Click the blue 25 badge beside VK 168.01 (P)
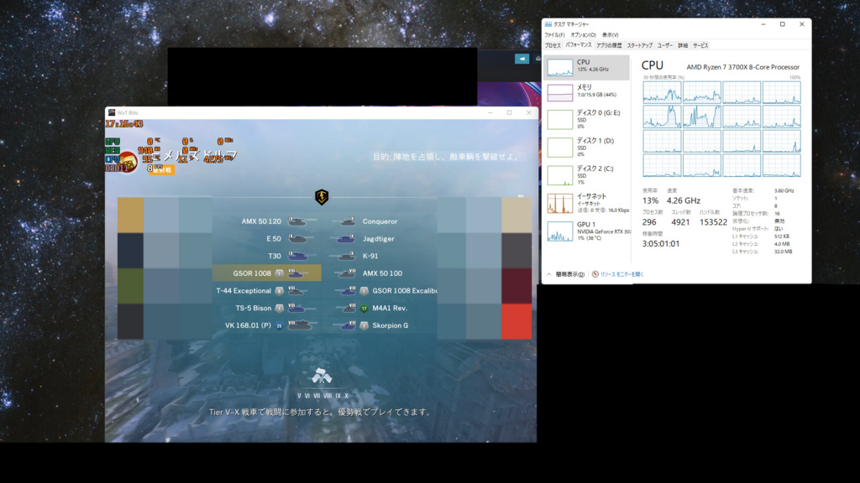This screenshot has height=483, width=860. coord(279,325)
